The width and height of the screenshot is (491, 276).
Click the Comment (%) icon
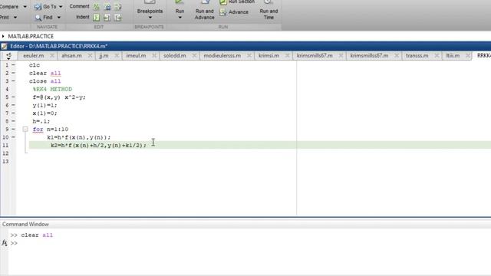click(x=97, y=7)
